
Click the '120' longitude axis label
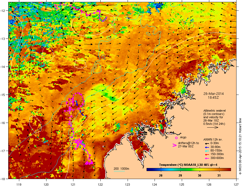tap(46, 185)
